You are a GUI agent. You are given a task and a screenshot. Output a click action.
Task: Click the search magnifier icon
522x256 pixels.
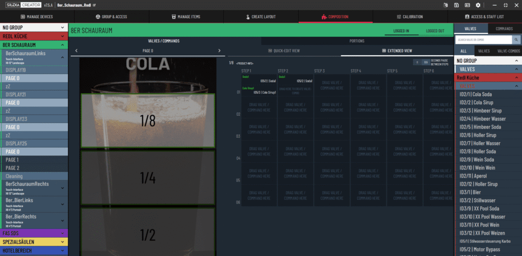(516, 40)
